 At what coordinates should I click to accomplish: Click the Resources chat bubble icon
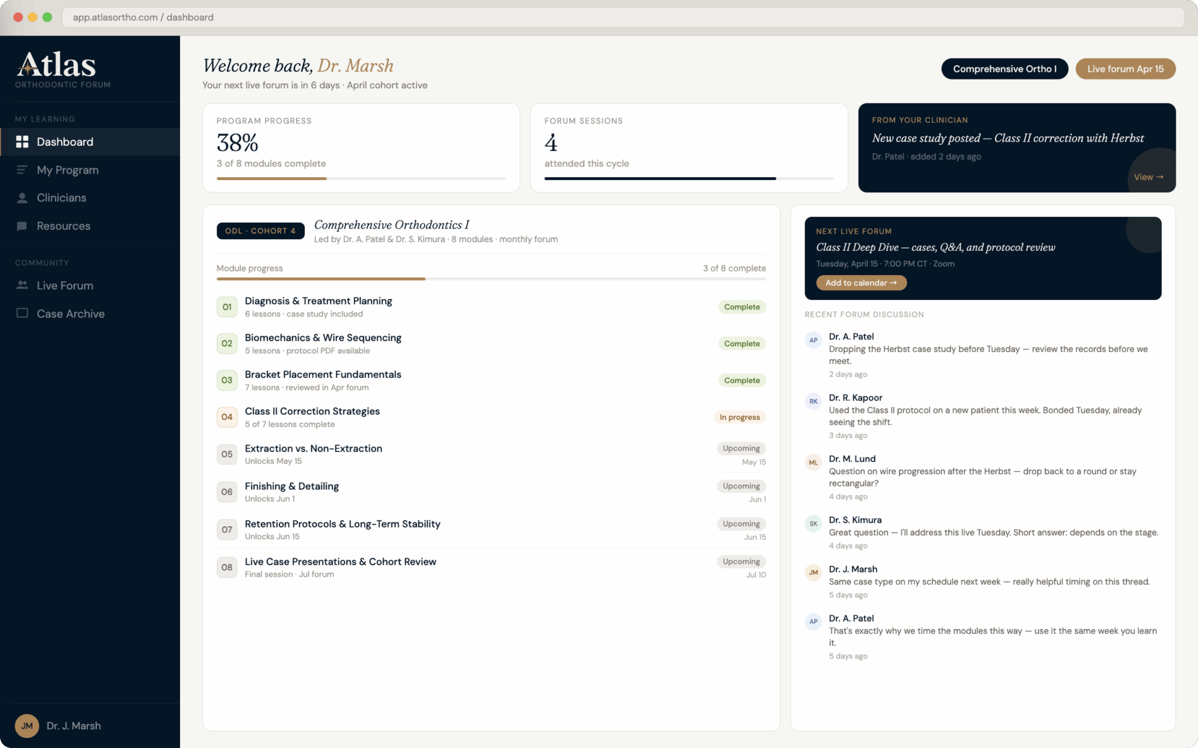coord(22,226)
